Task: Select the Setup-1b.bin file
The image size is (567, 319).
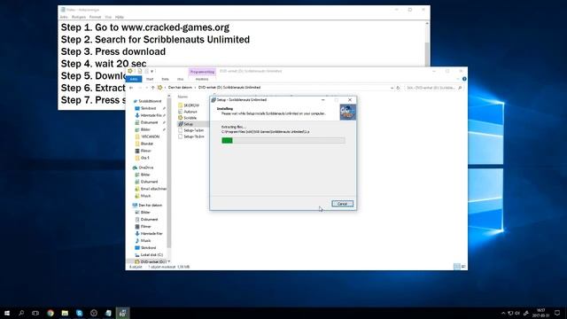Action: [191, 136]
